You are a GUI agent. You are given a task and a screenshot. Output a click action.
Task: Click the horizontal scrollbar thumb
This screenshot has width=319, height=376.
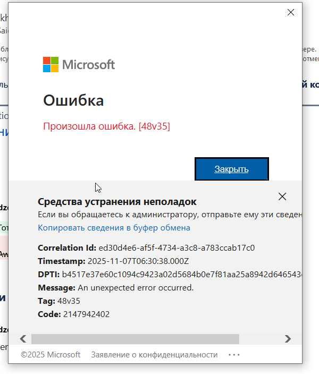pos(135,339)
